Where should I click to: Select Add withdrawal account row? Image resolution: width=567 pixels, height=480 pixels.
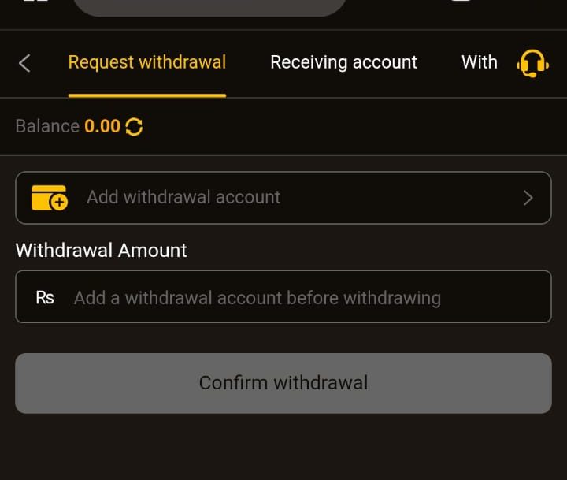point(283,198)
